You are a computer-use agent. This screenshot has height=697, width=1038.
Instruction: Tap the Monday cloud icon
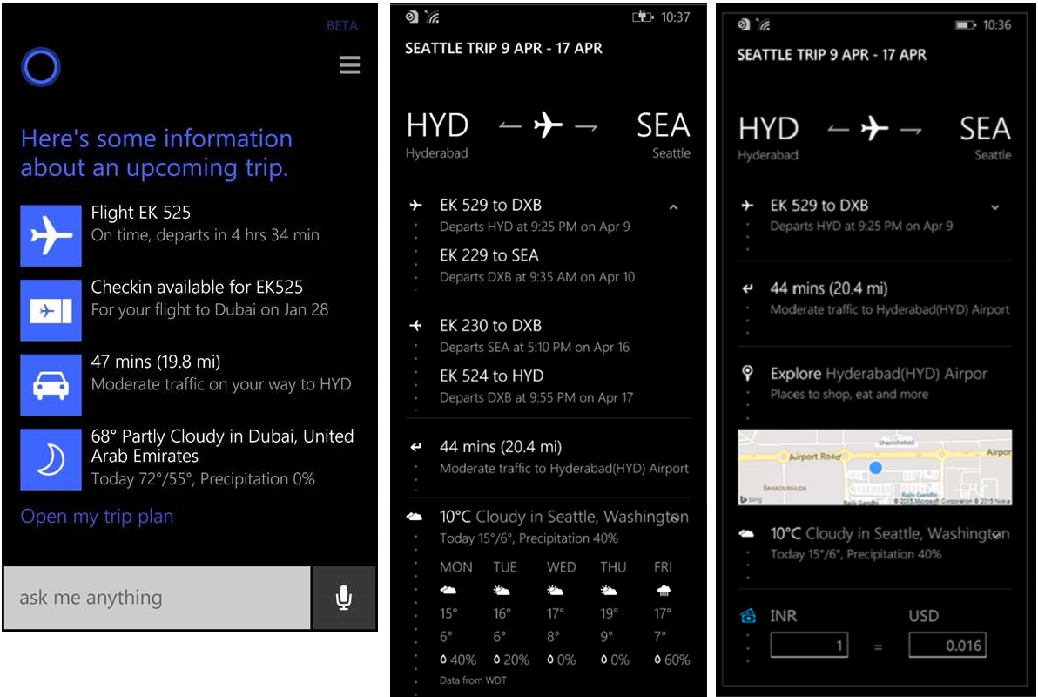[448, 591]
